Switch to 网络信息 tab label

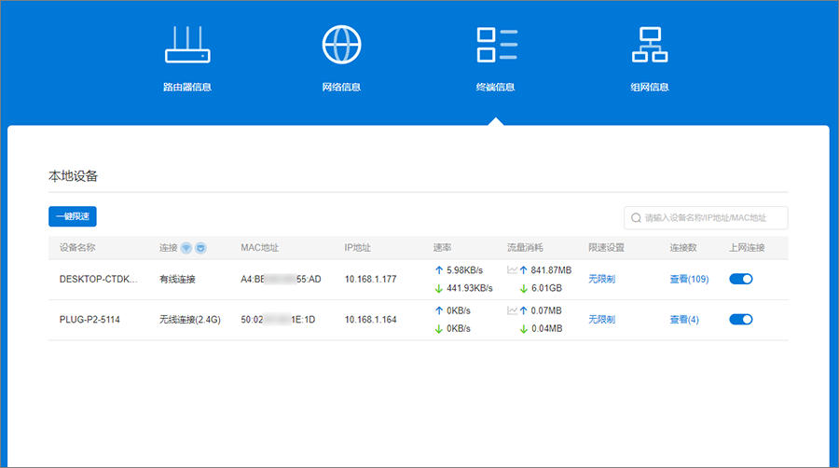341,88
